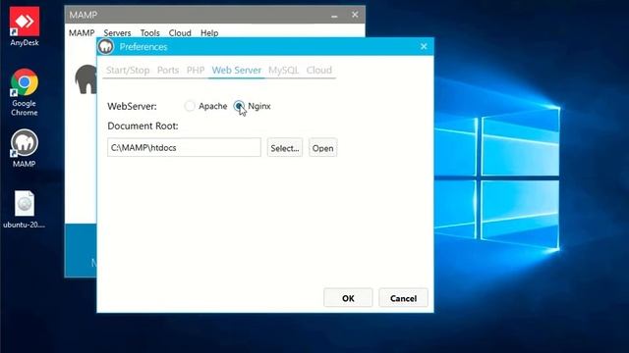Screen dimensions: 629x353
Task: Click the Document Root: label text
Action: click(143, 126)
